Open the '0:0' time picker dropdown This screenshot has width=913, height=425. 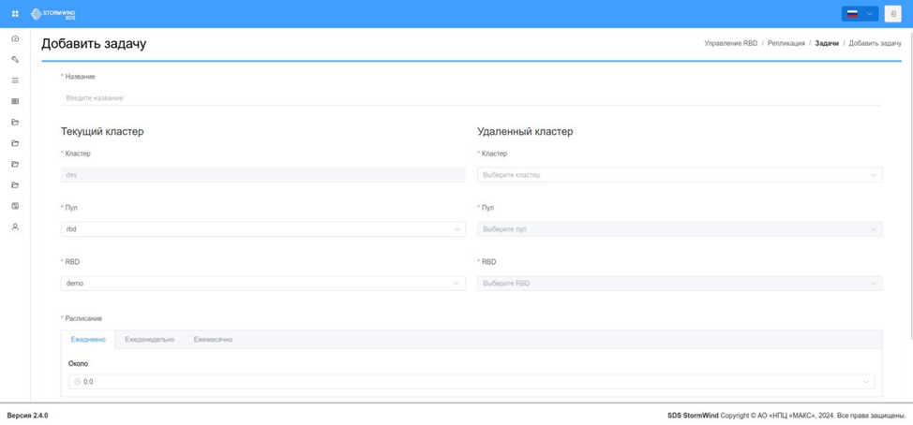[x=471, y=382]
